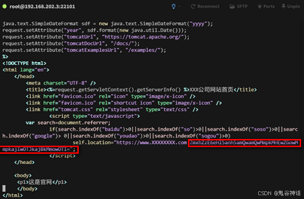Screen dimensions: 304x199
Task: Click the closing </script> tag
Action: point(62,156)
